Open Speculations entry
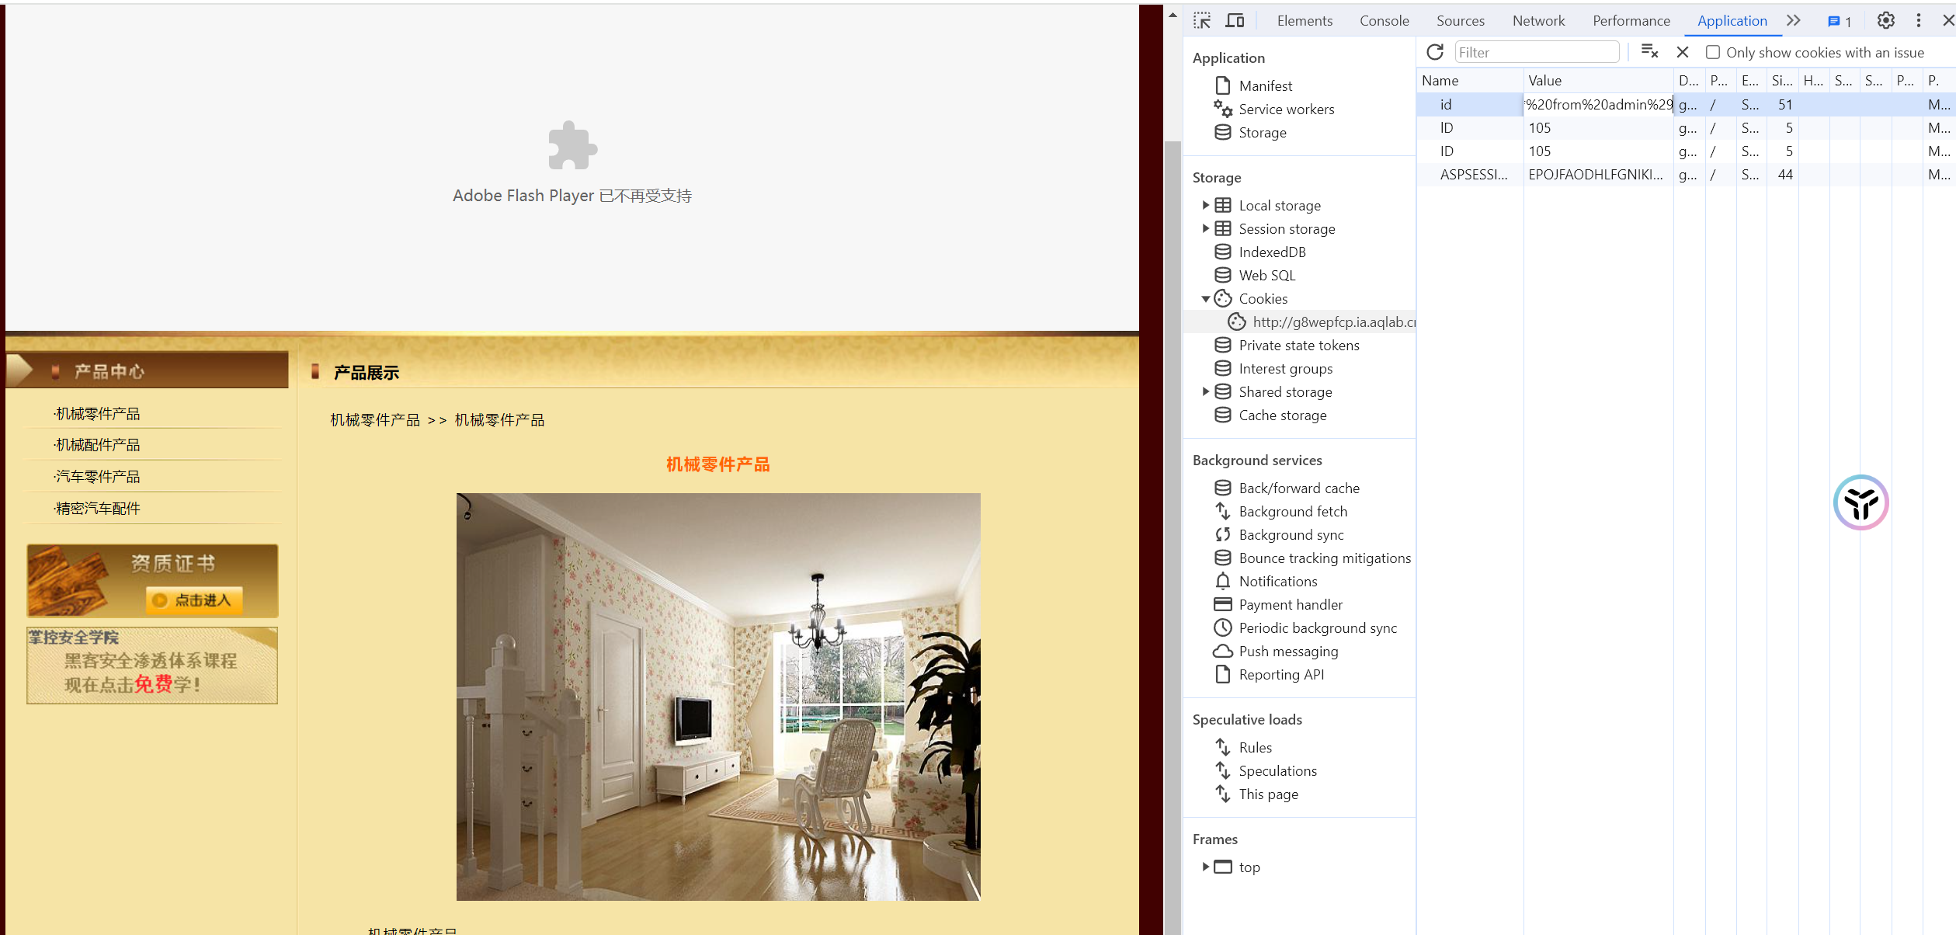1956x935 pixels. [x=1277, y=770]
